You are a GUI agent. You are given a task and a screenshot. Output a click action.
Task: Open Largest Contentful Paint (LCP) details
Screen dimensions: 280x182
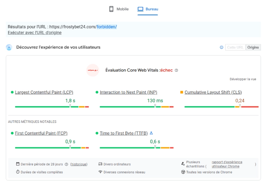point(44,92)
